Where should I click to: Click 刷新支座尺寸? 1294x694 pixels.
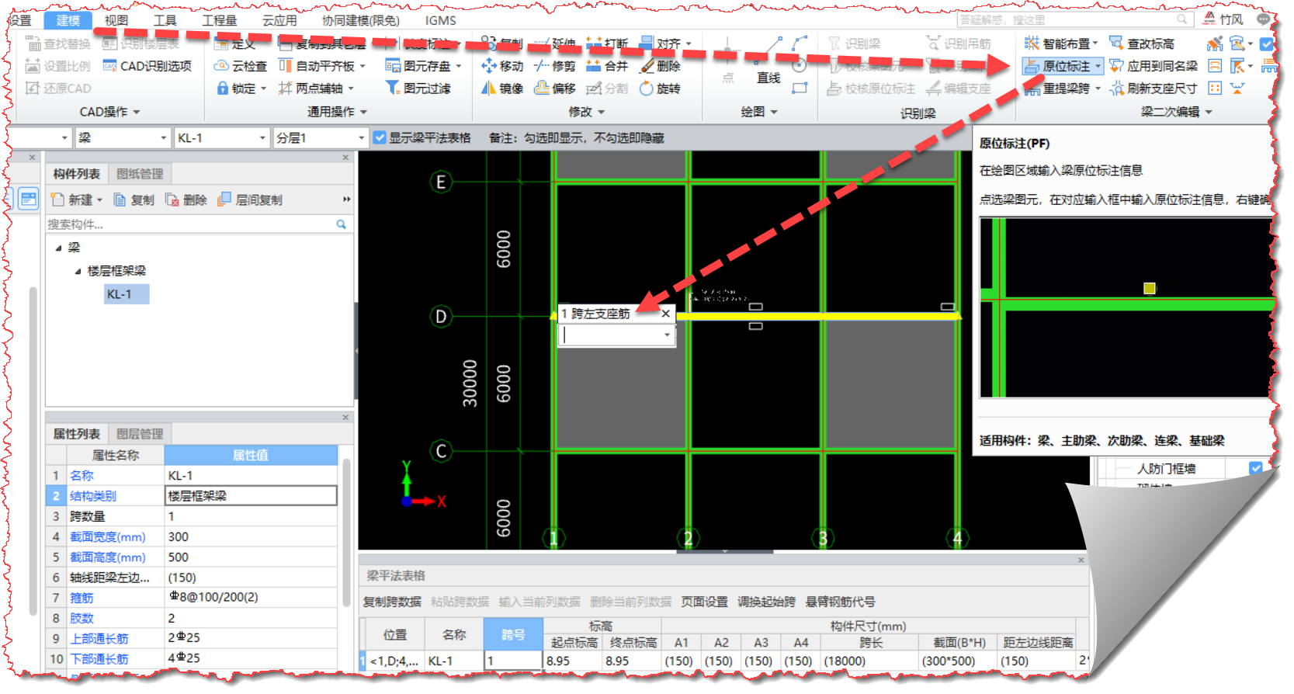point(1153,88)
